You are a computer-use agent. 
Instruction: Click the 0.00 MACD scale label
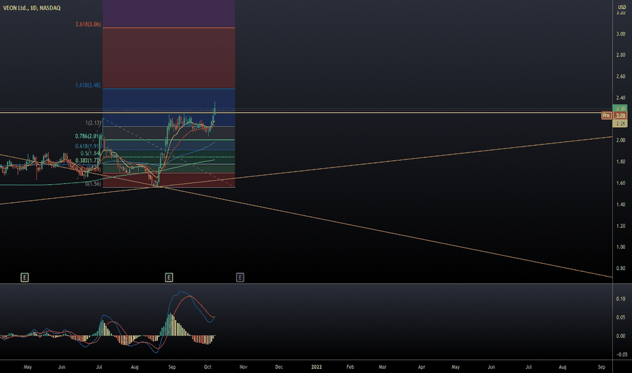point(620,336)
